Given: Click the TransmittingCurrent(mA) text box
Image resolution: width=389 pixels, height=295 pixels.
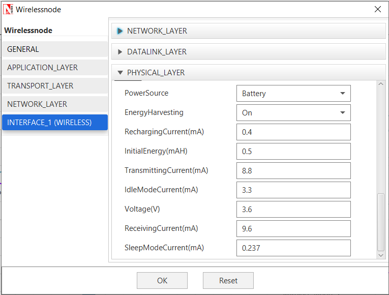Looking at the screenshot, I should click(x=293, y=171).
